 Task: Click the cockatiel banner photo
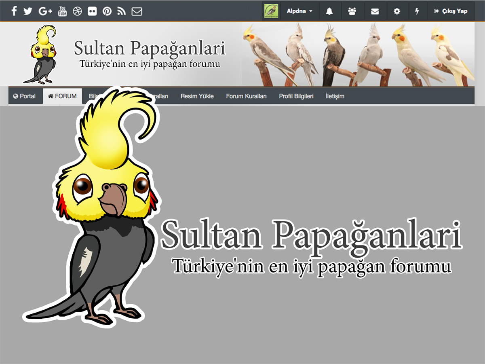click(358, 54)
